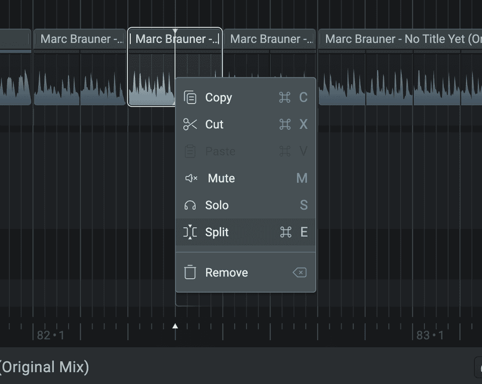
Task: Solo the selected audio clip
Action: coord(217,205)
